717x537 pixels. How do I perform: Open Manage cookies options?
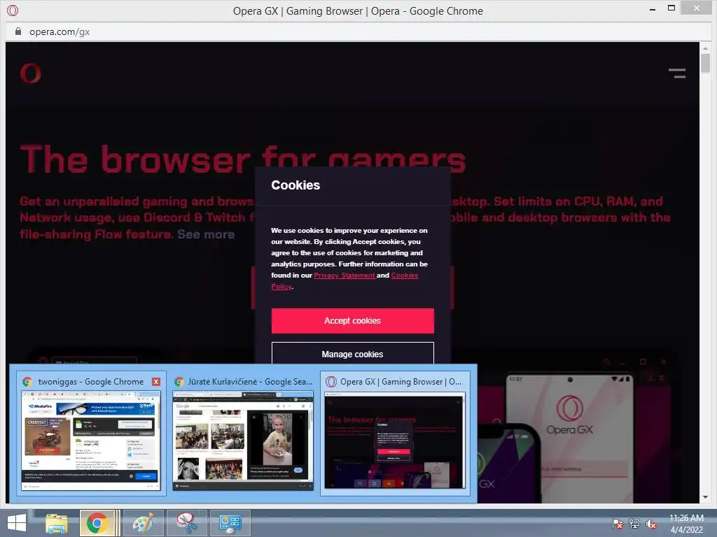tap(353, 354)
